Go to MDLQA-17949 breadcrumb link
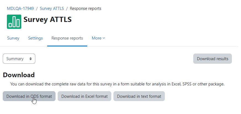 (x=20, y=9)
